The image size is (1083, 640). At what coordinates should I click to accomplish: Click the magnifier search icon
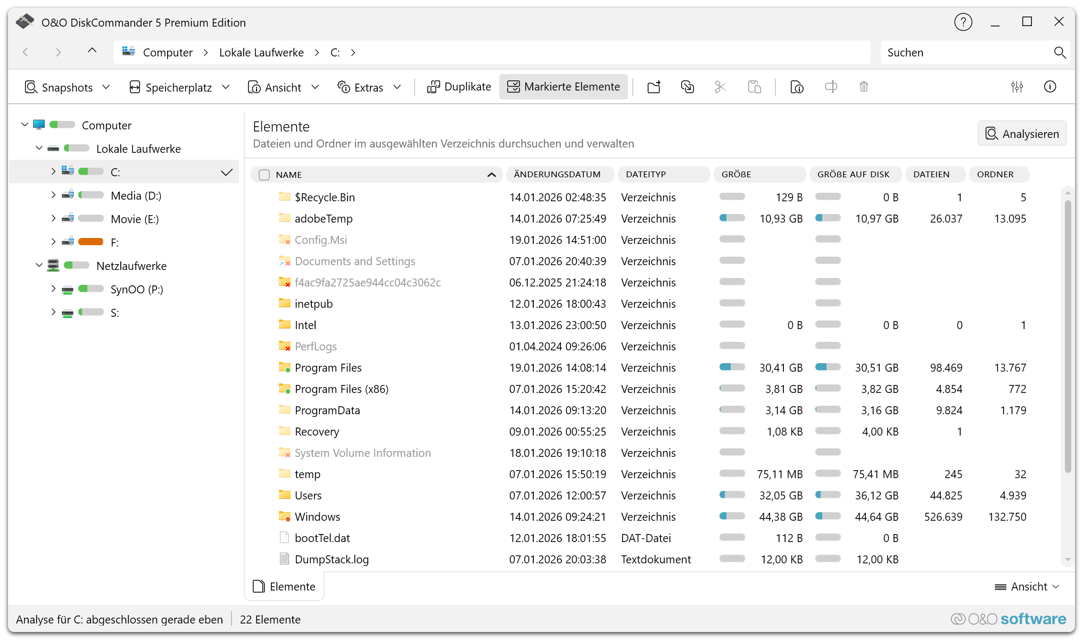[x=1060, y=52]
